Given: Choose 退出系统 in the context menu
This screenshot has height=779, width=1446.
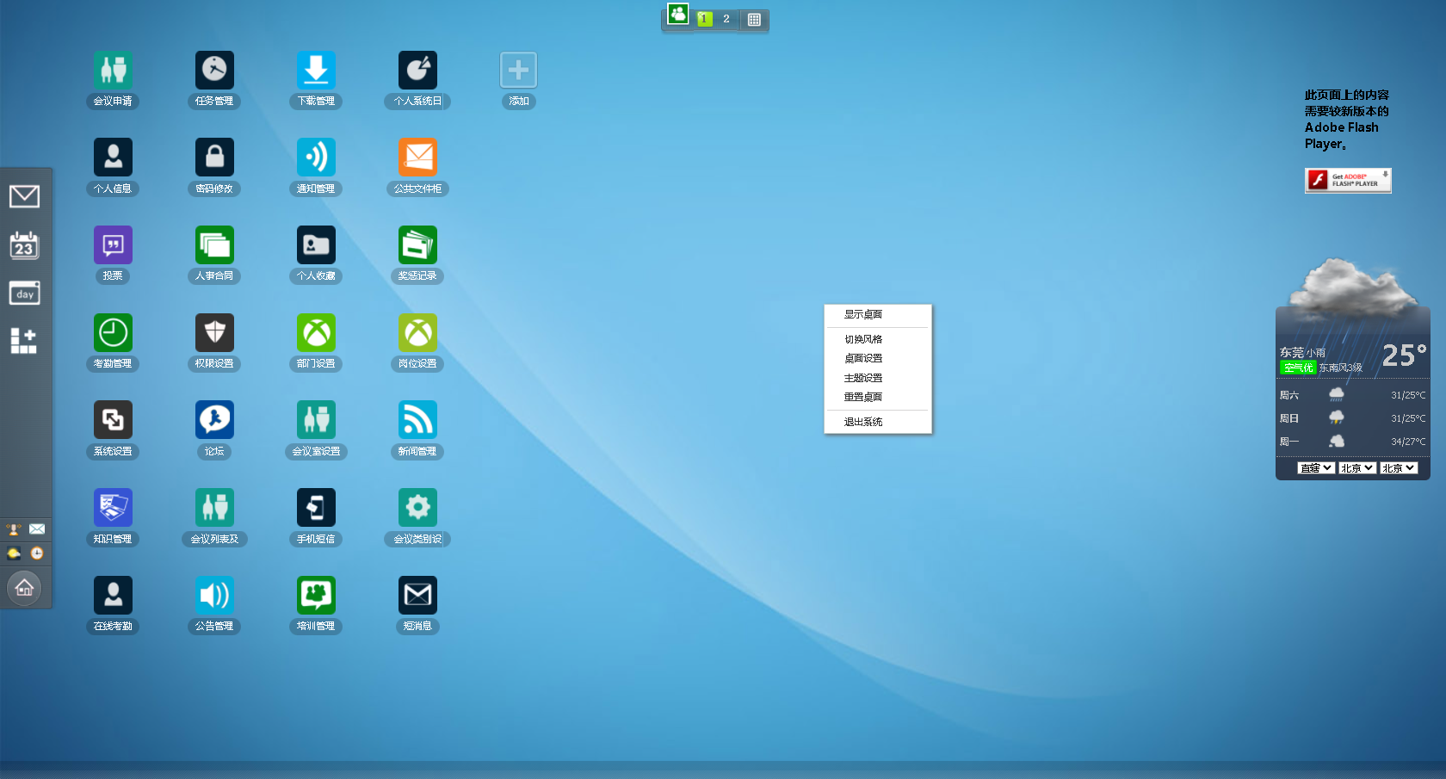Looking at the screenshot, I should point(863,422).
